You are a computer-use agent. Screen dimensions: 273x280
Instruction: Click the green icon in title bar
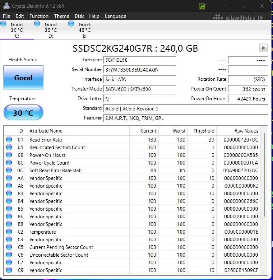click(202, 6)
